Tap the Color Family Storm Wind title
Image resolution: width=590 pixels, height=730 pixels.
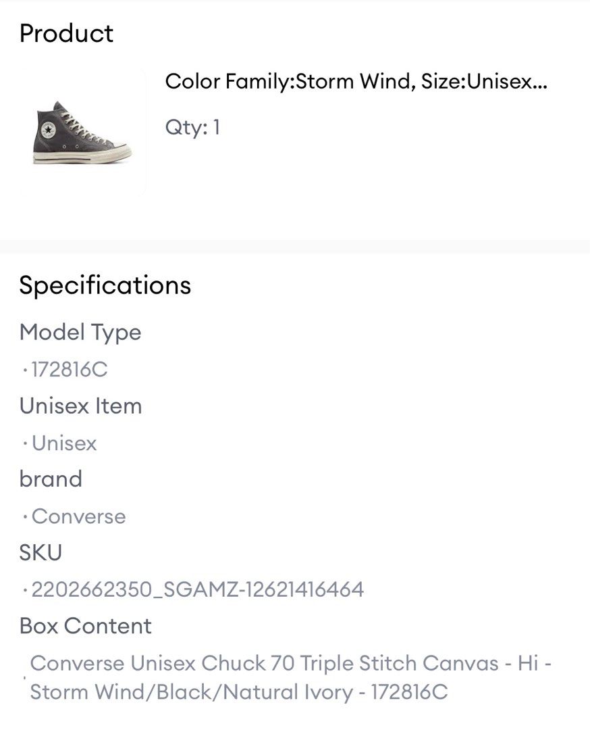(356, 82)
